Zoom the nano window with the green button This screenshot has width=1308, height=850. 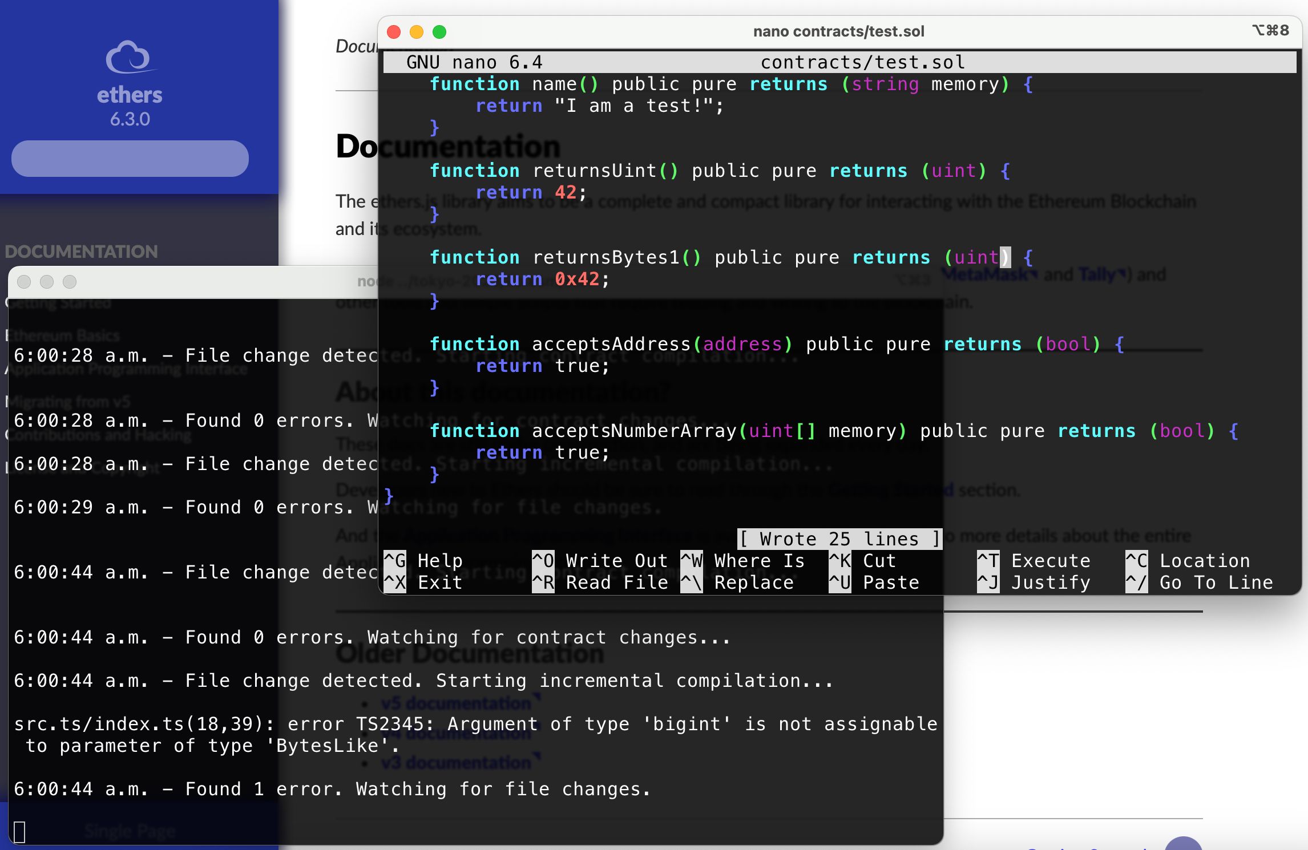pyautogui.click(x=439, y=32)
